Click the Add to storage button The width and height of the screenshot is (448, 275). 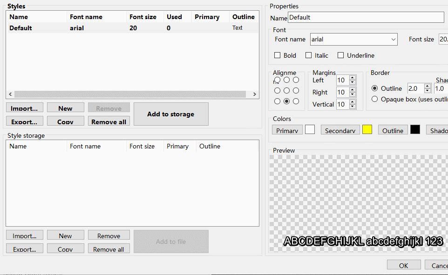(171, 114)
